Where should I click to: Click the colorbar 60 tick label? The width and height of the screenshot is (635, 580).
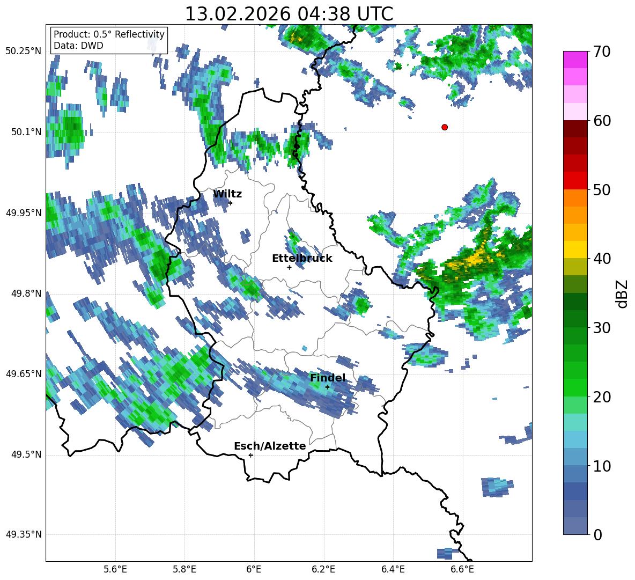[602, 121]
